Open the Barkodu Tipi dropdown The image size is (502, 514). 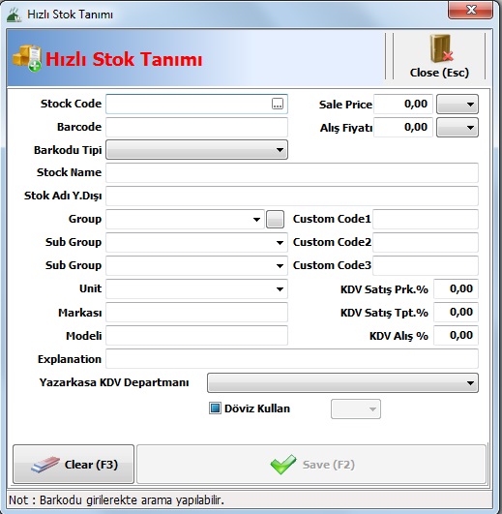196,150
